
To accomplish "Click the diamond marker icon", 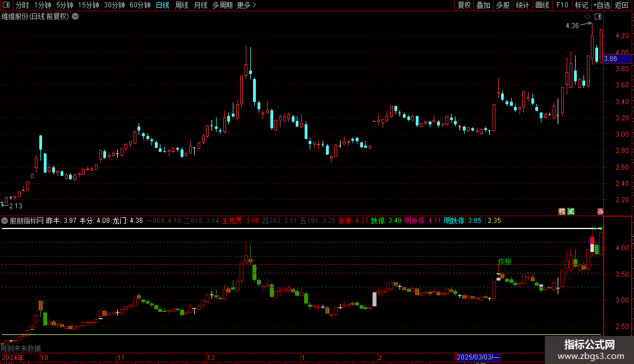I will 587,17.
